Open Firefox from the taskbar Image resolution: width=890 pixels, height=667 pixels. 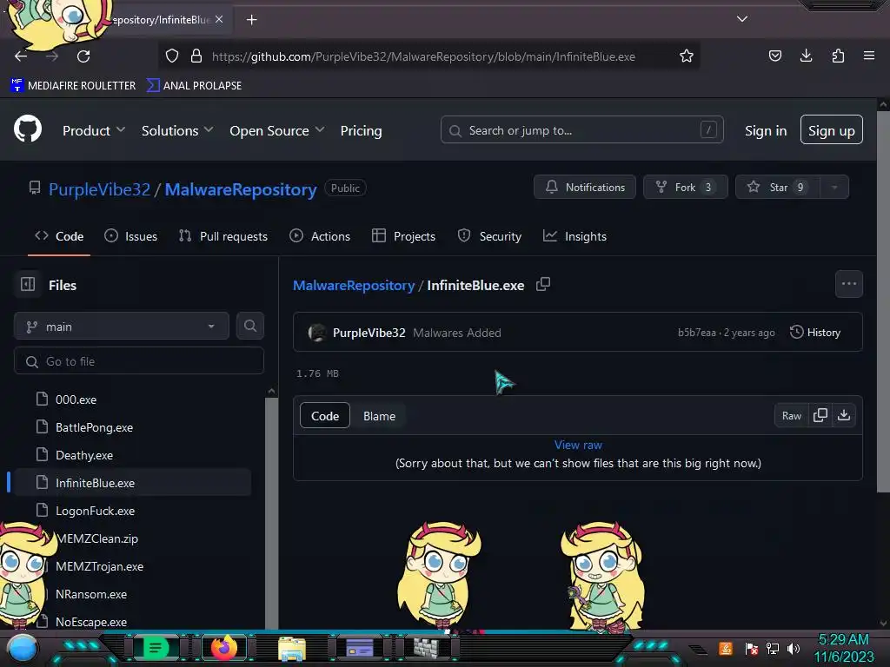(x=224, y=647)
